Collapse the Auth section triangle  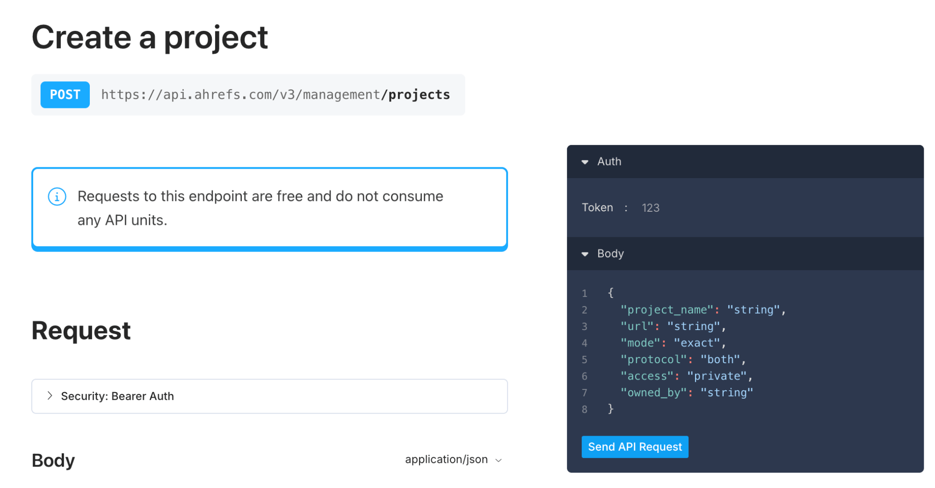click(585, 162)
